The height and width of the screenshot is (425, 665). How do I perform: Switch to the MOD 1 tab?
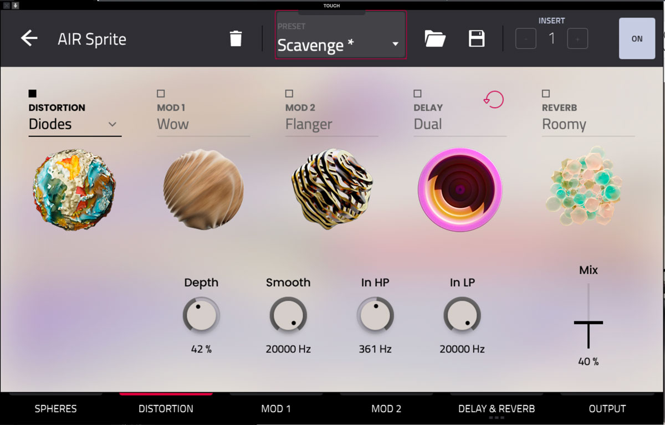[276, 409]
